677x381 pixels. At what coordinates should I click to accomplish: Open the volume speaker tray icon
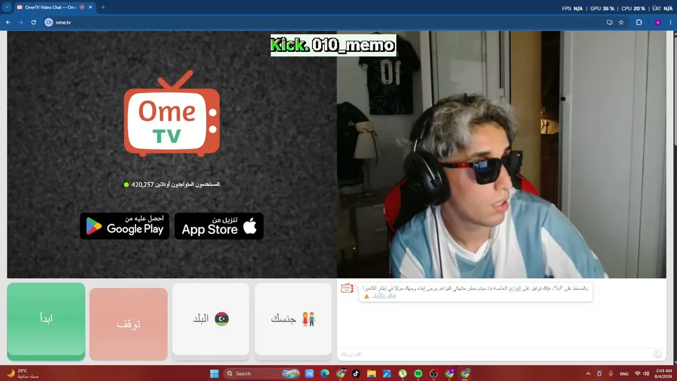coord(646,374)
